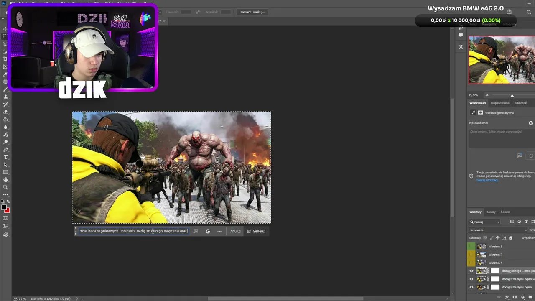Screen dimensions: 535x301
Task: Select the Pen tool
Action: (x=5, y=149)
